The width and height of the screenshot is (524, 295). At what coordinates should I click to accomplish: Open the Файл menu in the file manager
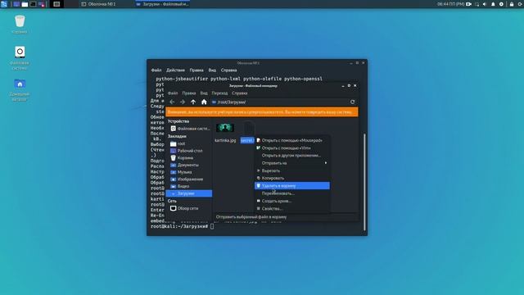(173, 93)
